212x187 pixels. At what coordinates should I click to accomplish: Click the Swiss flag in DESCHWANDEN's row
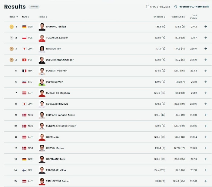(24, 60)
